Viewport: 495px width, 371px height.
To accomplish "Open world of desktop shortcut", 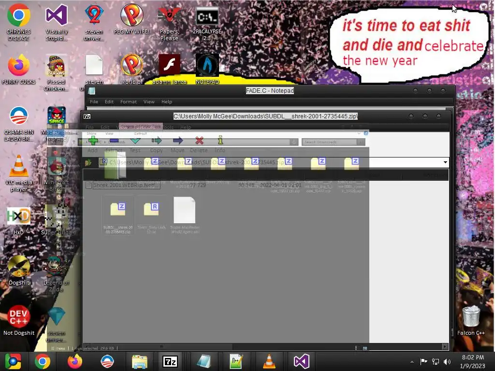I will tap(131, 70).
